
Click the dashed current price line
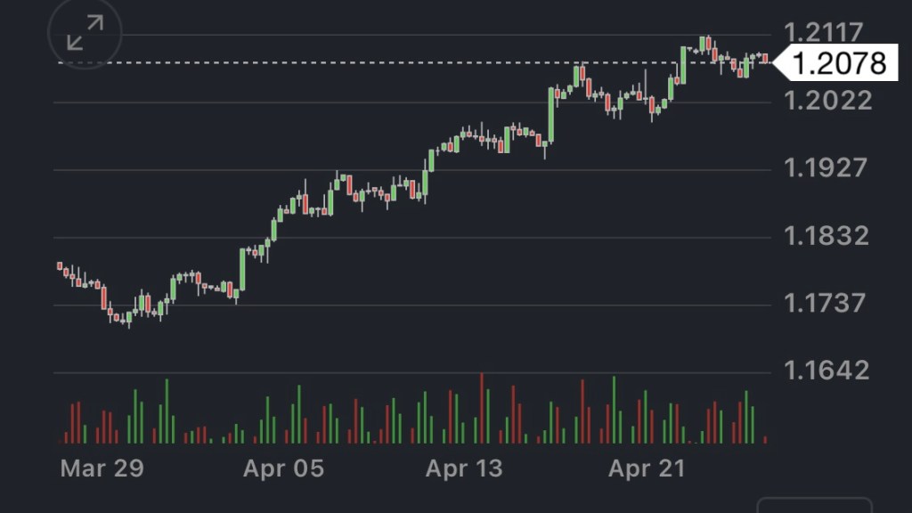[356, 63]
